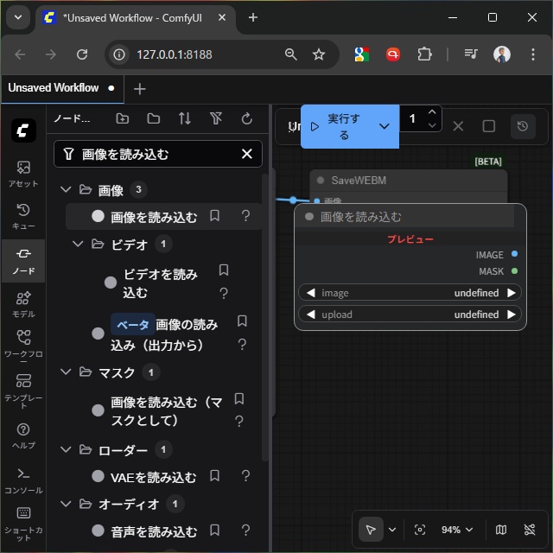The width and height of the screenshot is (553, 553).
Task: Clear the node search filter text
Action: point(246,154)
